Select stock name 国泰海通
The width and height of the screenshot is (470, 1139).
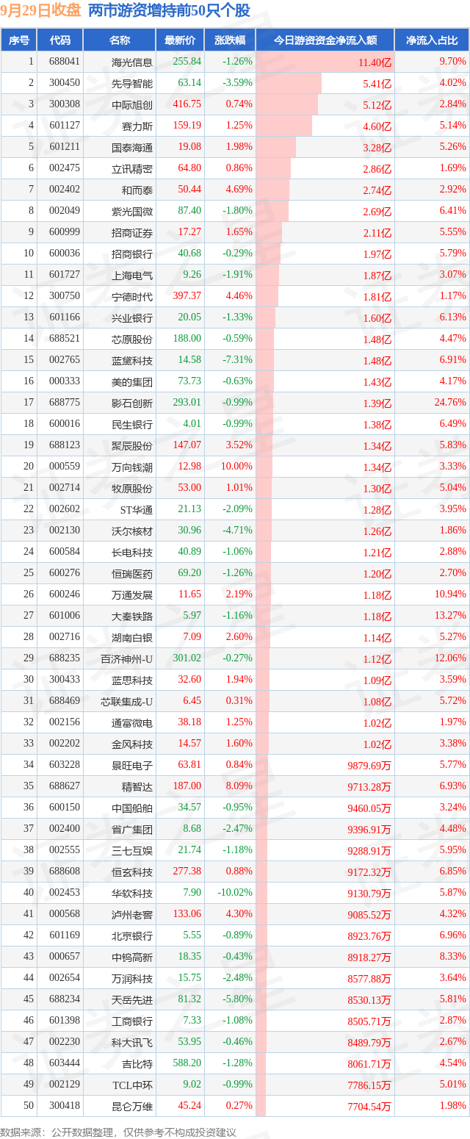click(132, 147)
